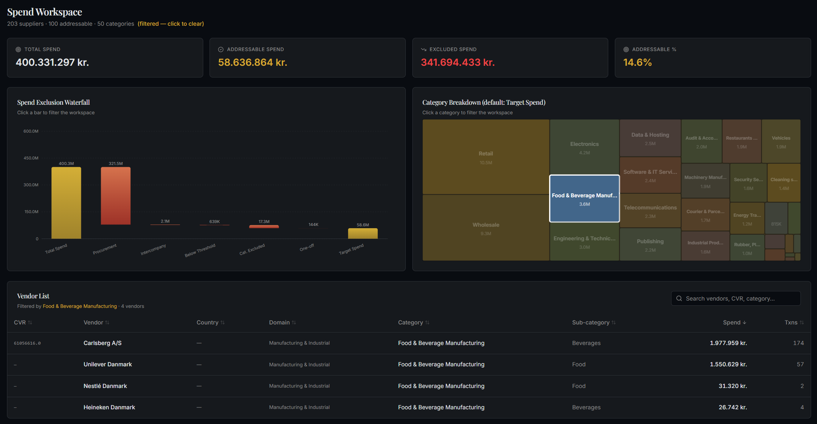Filter by Restaurants treemap tile
This screenshot has height=424, width=817.
[x=742, y=141]
